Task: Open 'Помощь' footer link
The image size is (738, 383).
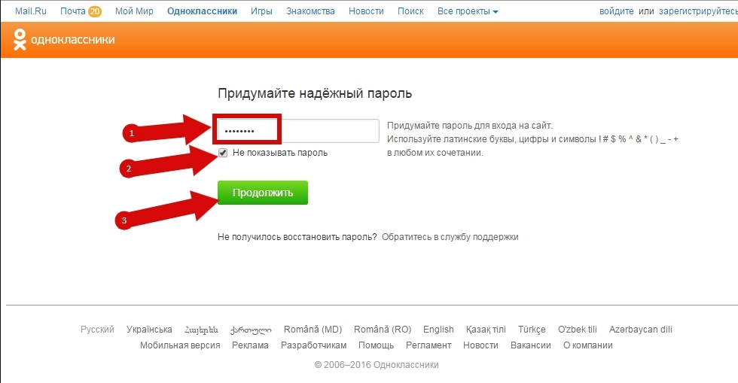Action: click(376, 345)
